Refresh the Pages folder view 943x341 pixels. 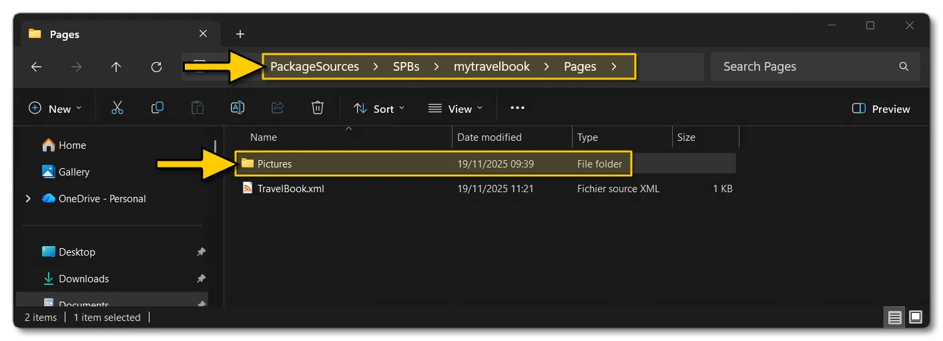(156, 67)
